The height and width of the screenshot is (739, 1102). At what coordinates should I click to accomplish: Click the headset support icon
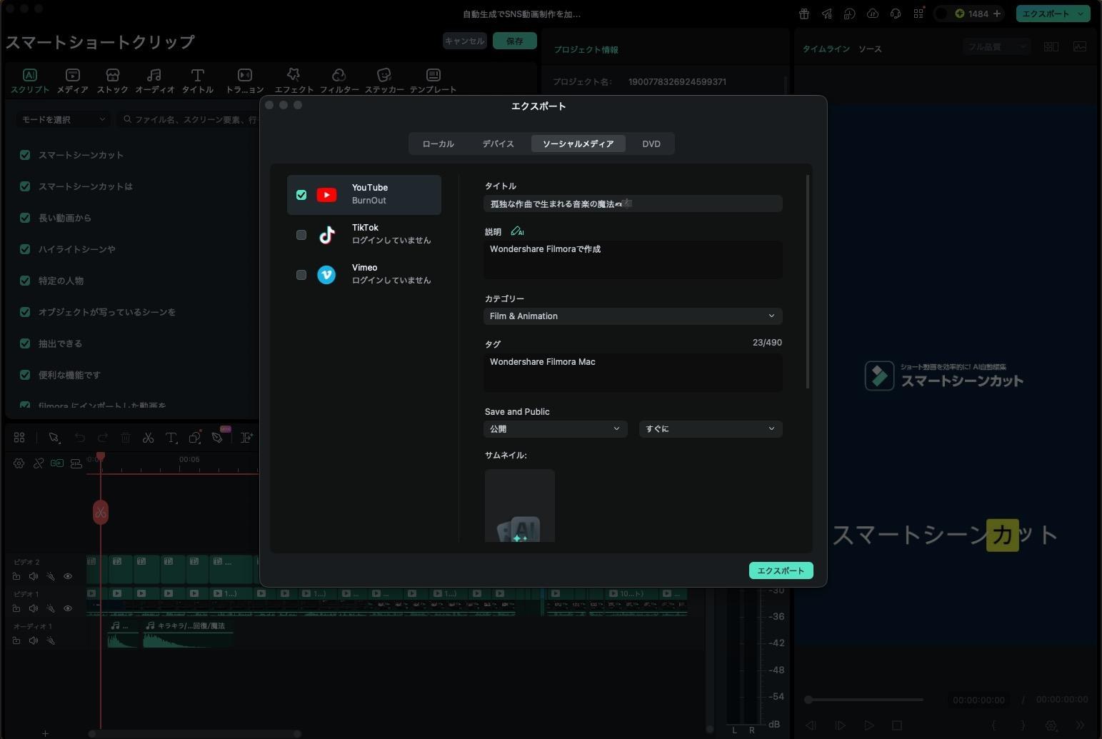coord(895,14)
